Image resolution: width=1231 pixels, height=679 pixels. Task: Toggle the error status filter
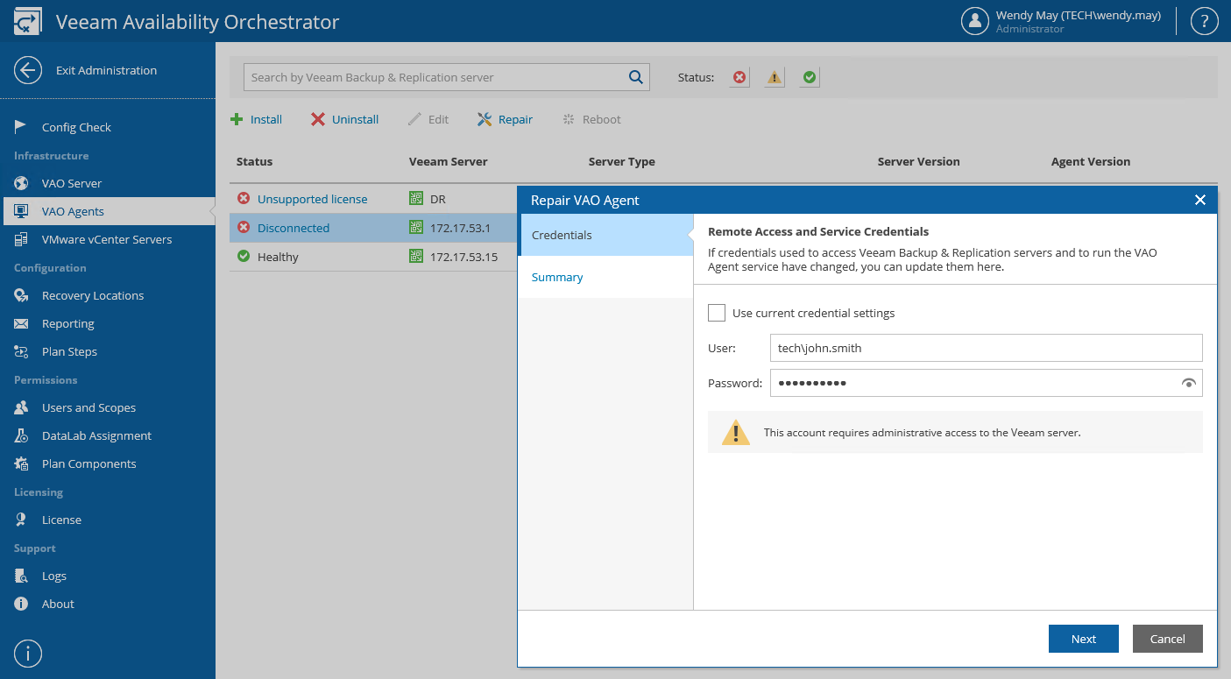click(739, 77)
